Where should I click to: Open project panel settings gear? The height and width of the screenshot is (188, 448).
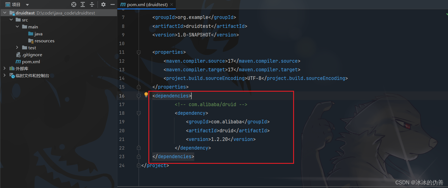[103, 4]
